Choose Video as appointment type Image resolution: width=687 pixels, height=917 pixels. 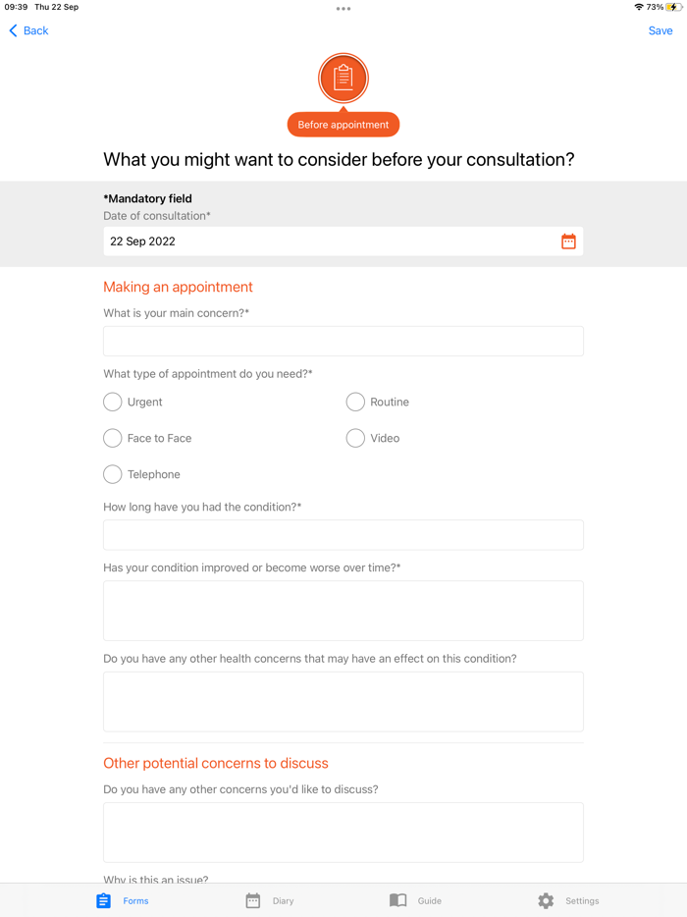pos(355,438)
